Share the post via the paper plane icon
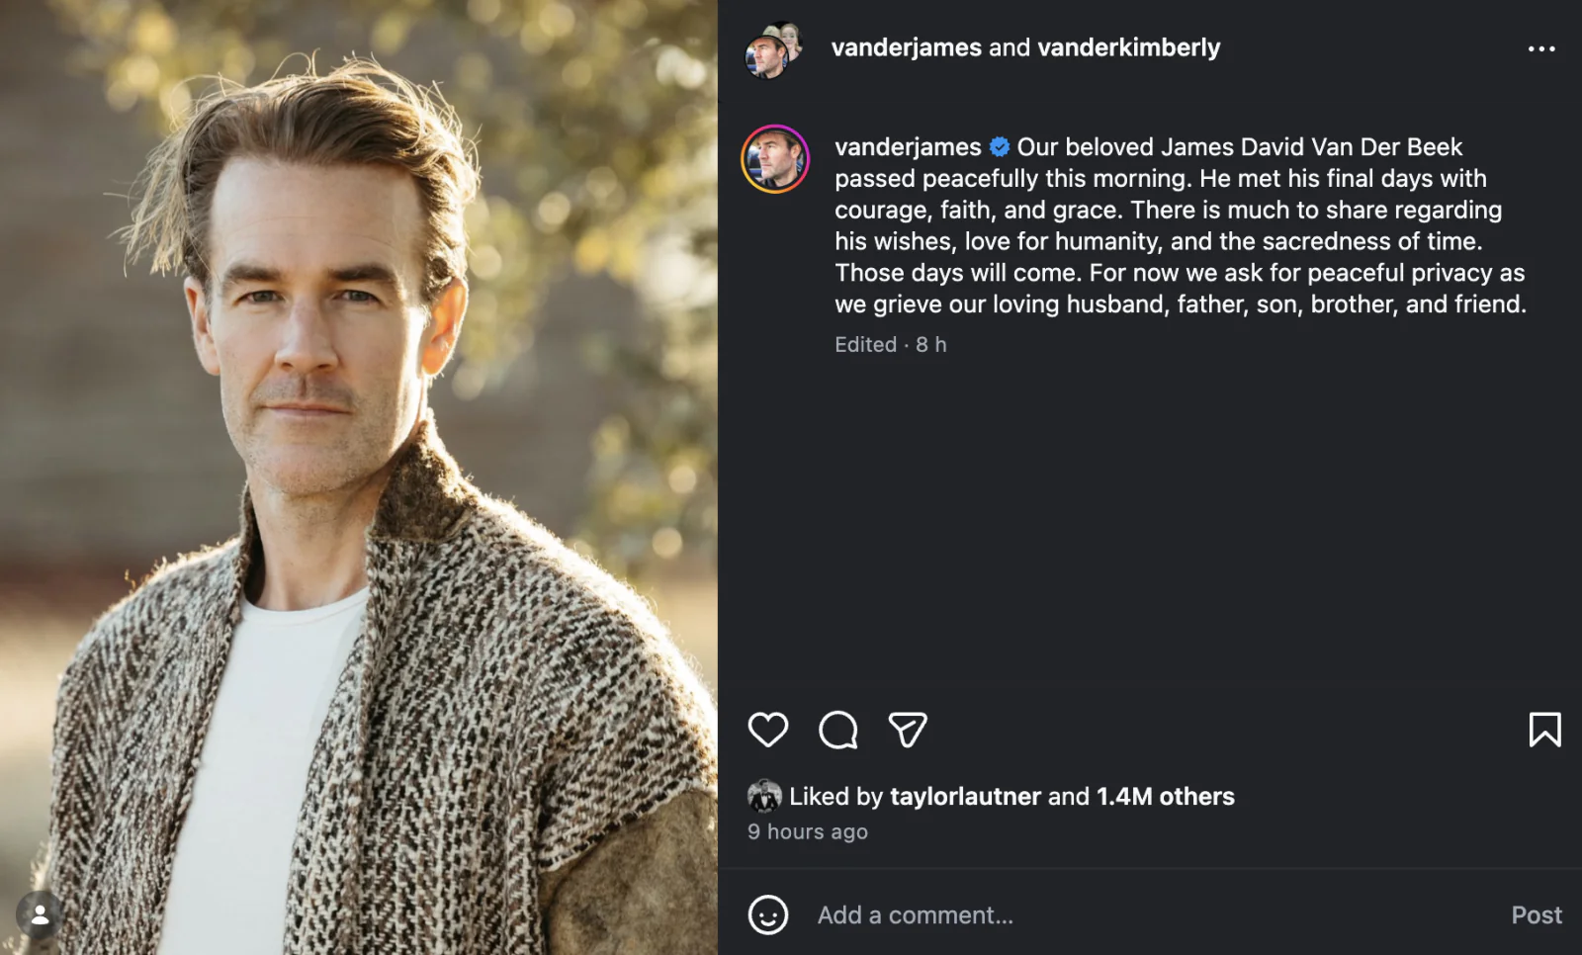This screenshot has height=955, width=1582. (x=908, y=731)
